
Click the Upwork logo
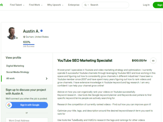click(1, 5)
